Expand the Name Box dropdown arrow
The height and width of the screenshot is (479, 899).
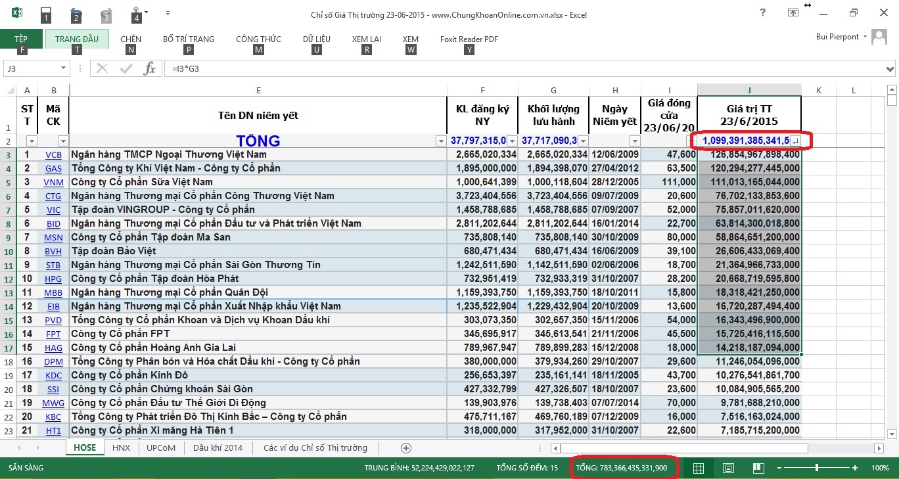(x=63, y=68)
